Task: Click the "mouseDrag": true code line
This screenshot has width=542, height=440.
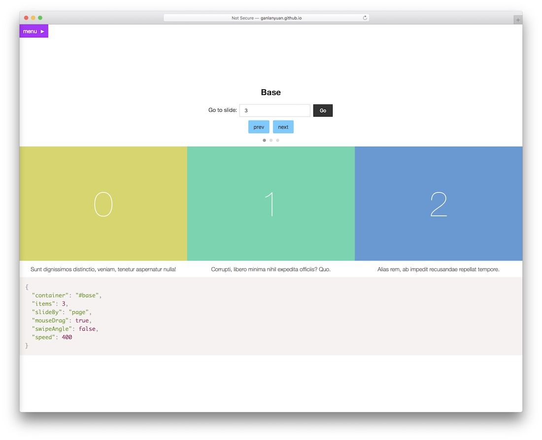Action: 62,320
